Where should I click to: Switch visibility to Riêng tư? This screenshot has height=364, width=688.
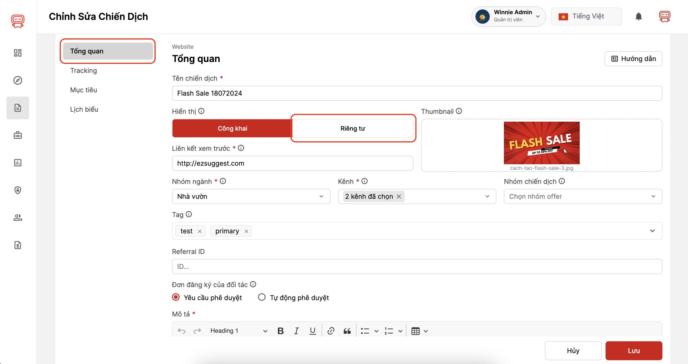353,128
